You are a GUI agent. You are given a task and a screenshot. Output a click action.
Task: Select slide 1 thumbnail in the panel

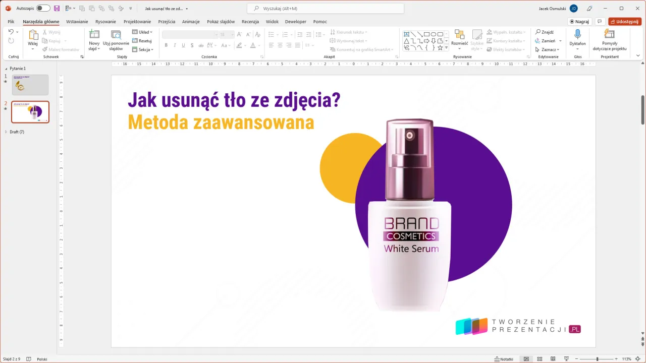[x=30, y=85]
